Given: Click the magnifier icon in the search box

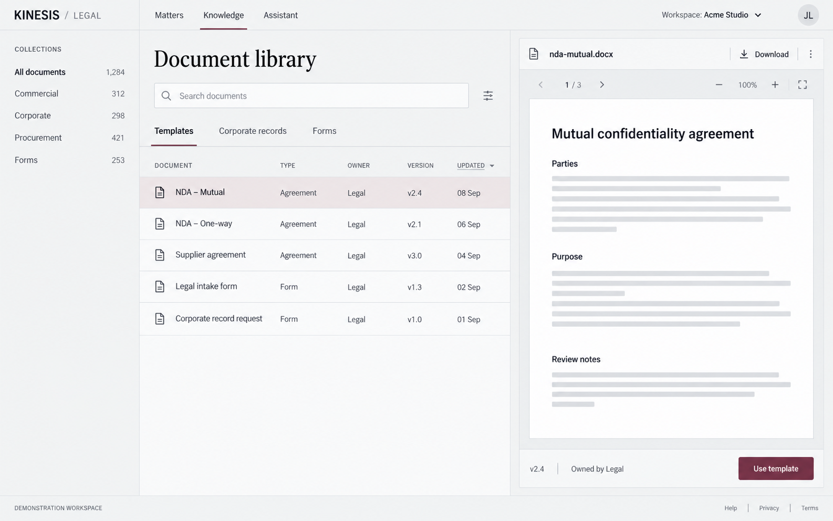Looking at the screenshot, I should (x=166, y=96).
